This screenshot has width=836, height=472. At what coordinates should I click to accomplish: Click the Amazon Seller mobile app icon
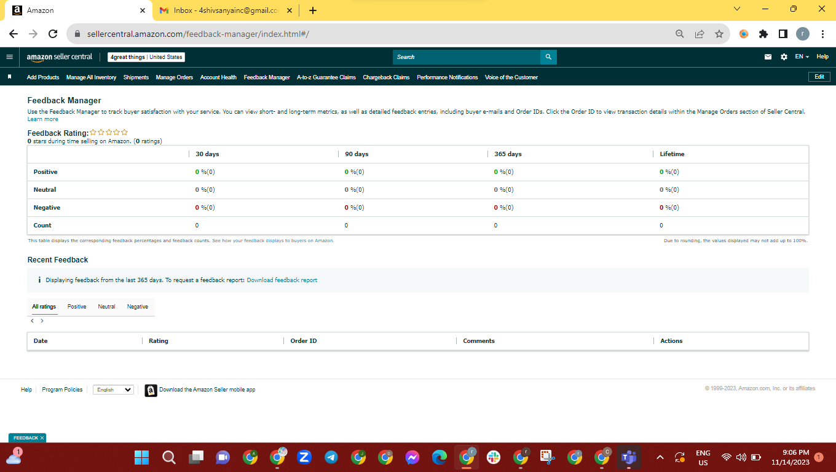[x=151, y=390]
